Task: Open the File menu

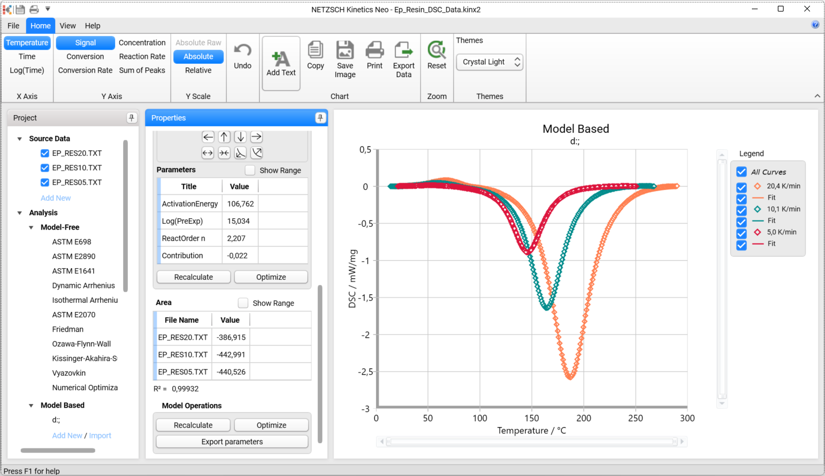Action: click(x=13, y=26)
